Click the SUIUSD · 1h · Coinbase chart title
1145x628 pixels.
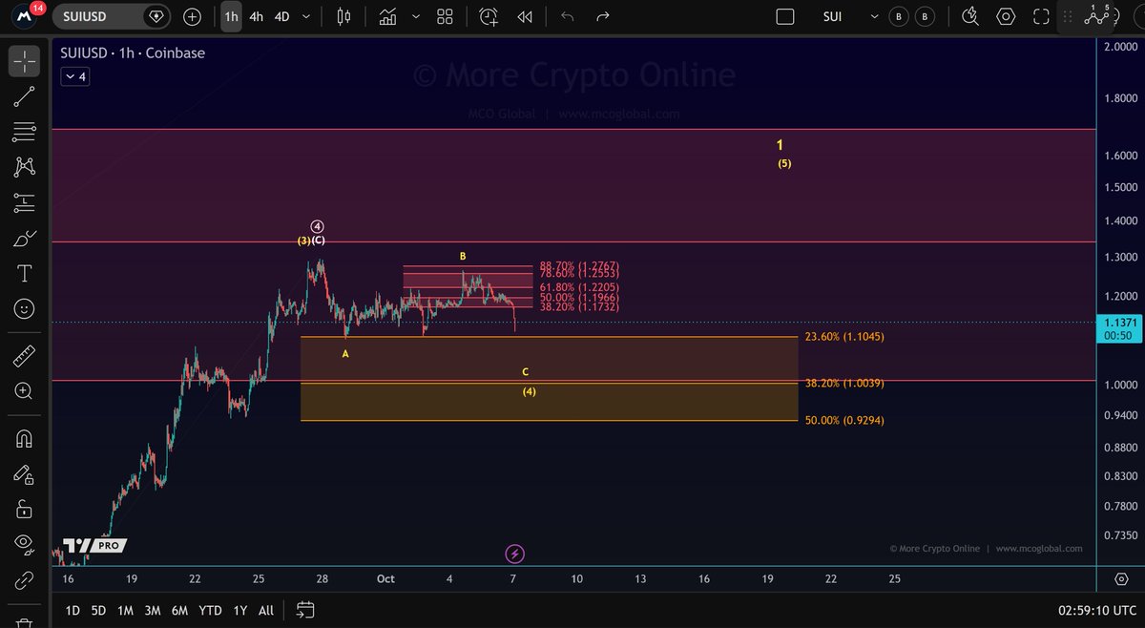pos(133,53)
